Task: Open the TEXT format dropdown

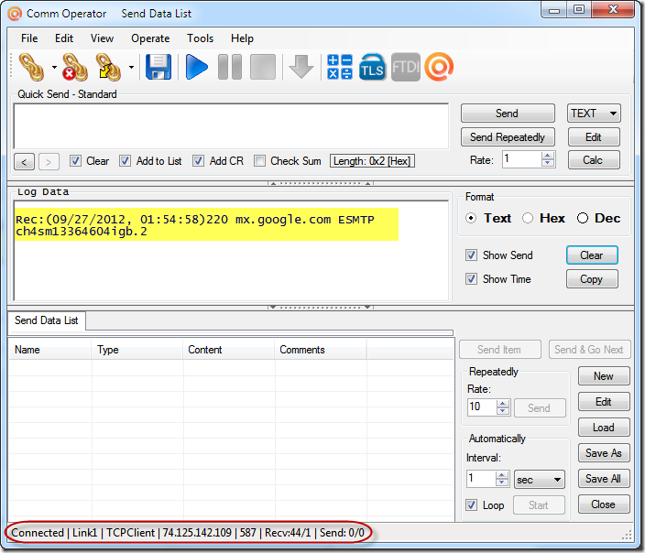Action: 594,114
